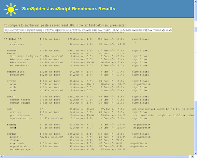Click the '*1.53x as slow*' spectral-norm result

(52, 118)
